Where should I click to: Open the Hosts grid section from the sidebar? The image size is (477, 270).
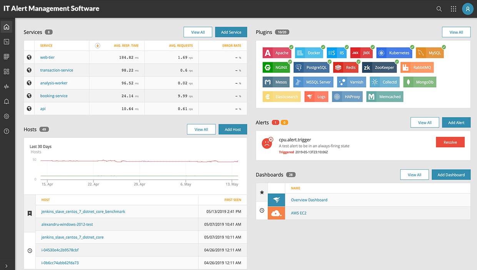tap(7, 56)
